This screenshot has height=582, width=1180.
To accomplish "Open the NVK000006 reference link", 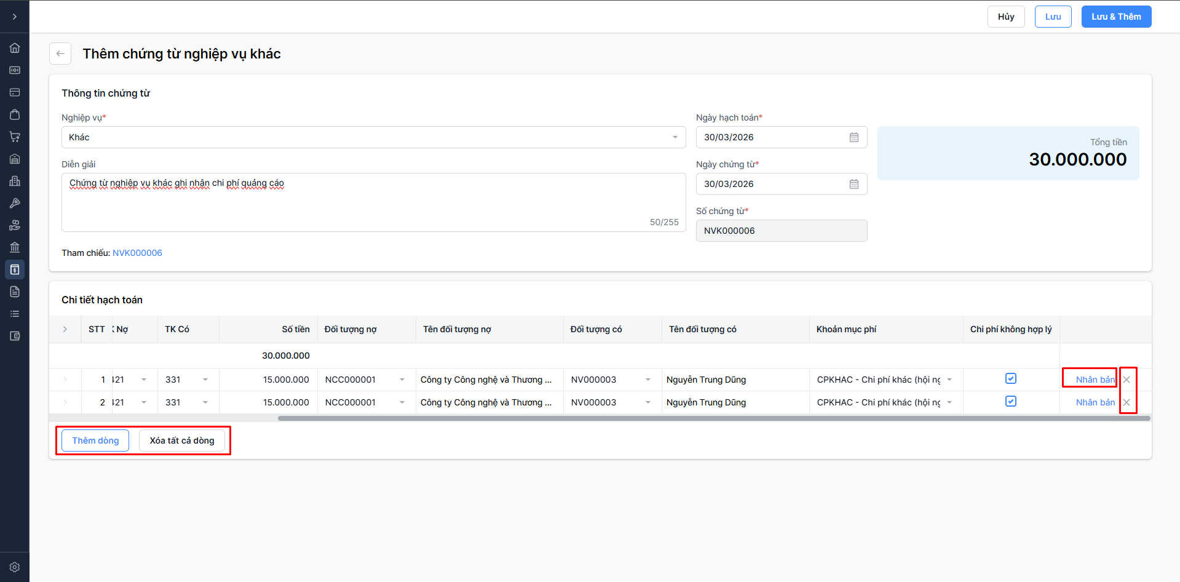I will pyautogui.click(x=137, y=253).
